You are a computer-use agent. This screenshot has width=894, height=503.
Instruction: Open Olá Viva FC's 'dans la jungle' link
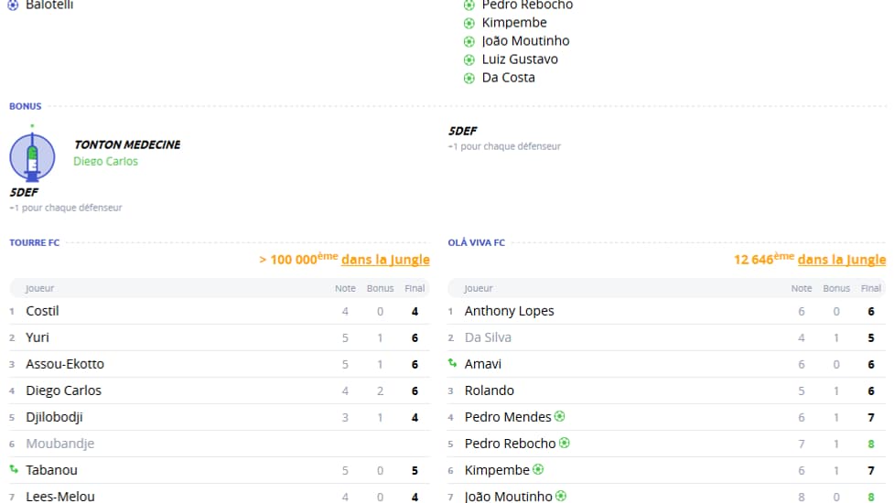(x=842, y=260)
